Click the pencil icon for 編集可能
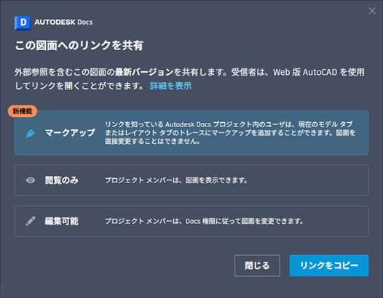383x298 pixels. (x=31, y=221)
